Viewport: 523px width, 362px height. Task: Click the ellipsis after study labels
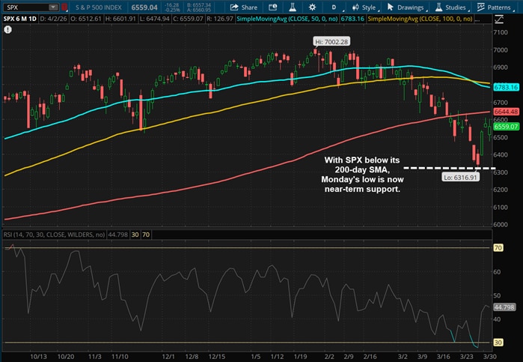tap(477, 19)
